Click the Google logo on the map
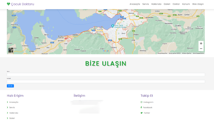The image size is (214, 120). point(106,51)
